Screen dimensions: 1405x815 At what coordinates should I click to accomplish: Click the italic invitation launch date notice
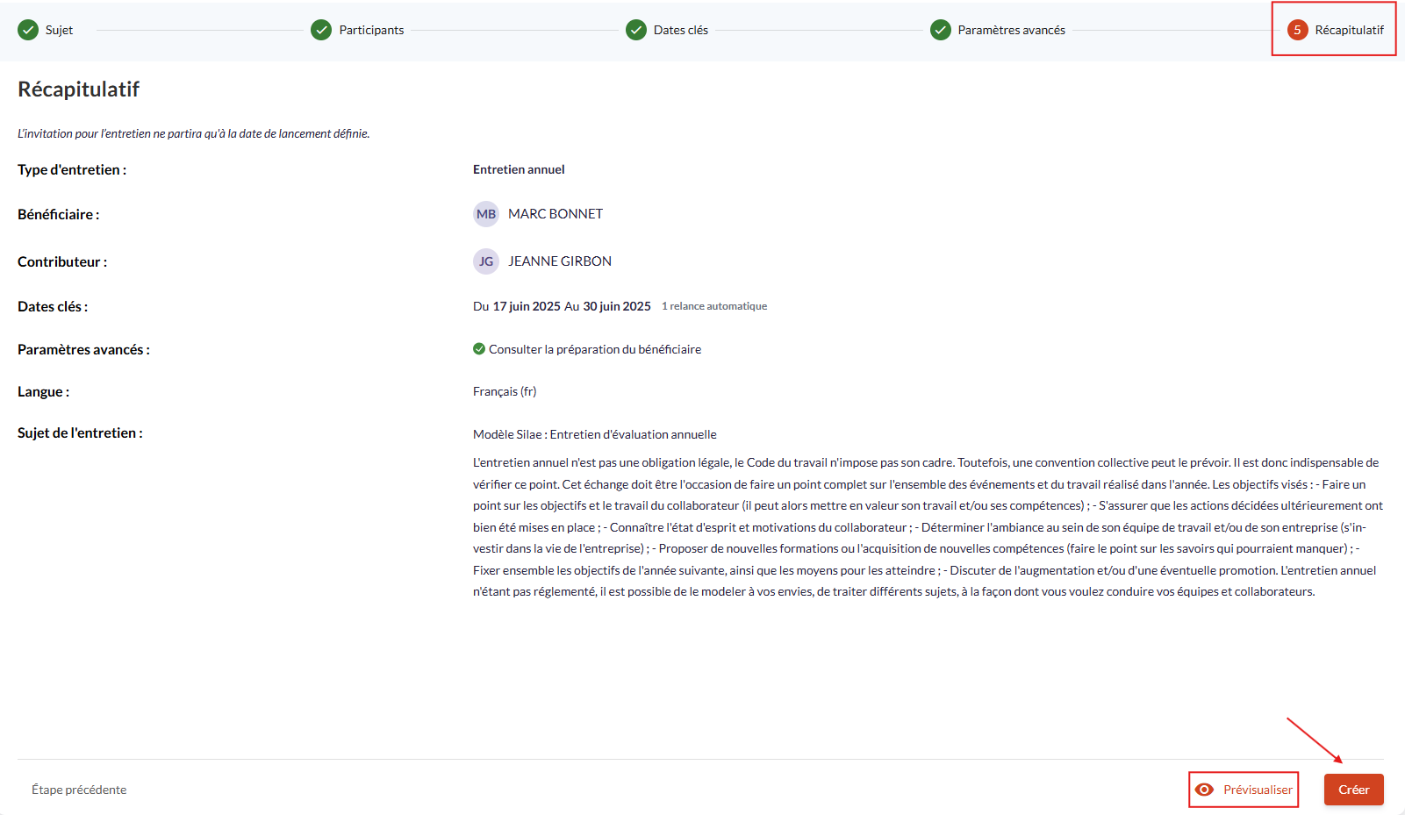pos(194,133)
